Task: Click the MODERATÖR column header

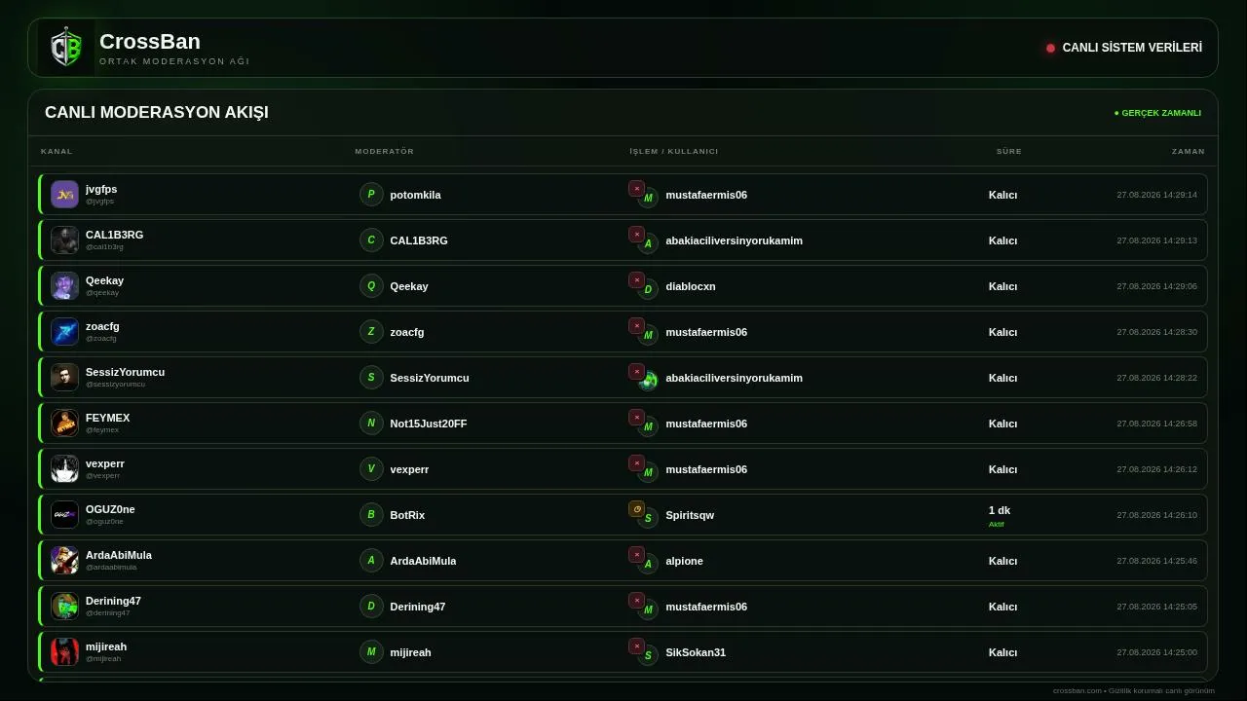Action: (x=385, y=152)
